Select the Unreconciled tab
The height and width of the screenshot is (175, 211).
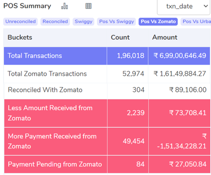(x=20, y=22)
